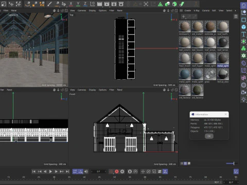Toggle position keyframe recording icon
Image resolution: width=247 pixels, height=185 pixels.
143,172
